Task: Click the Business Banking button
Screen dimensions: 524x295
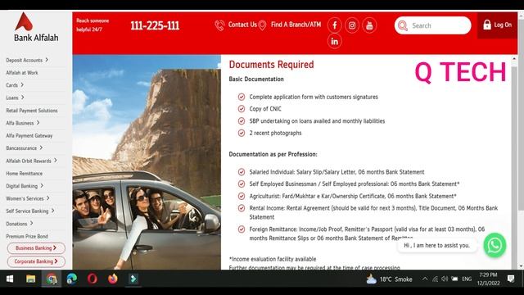Action: 36,248
